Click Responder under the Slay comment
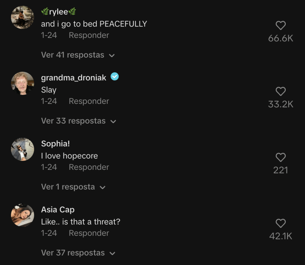This screenshot has width=305, height=265. (89, 101)
